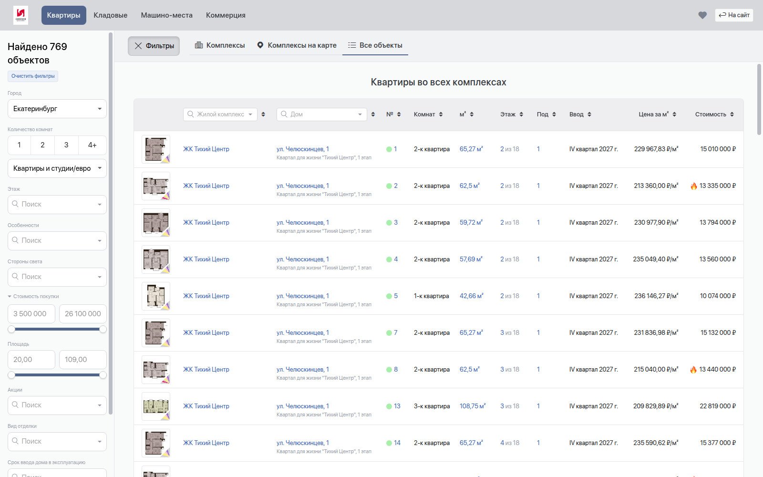Open the favorites heart icon

tap(702, 15)
